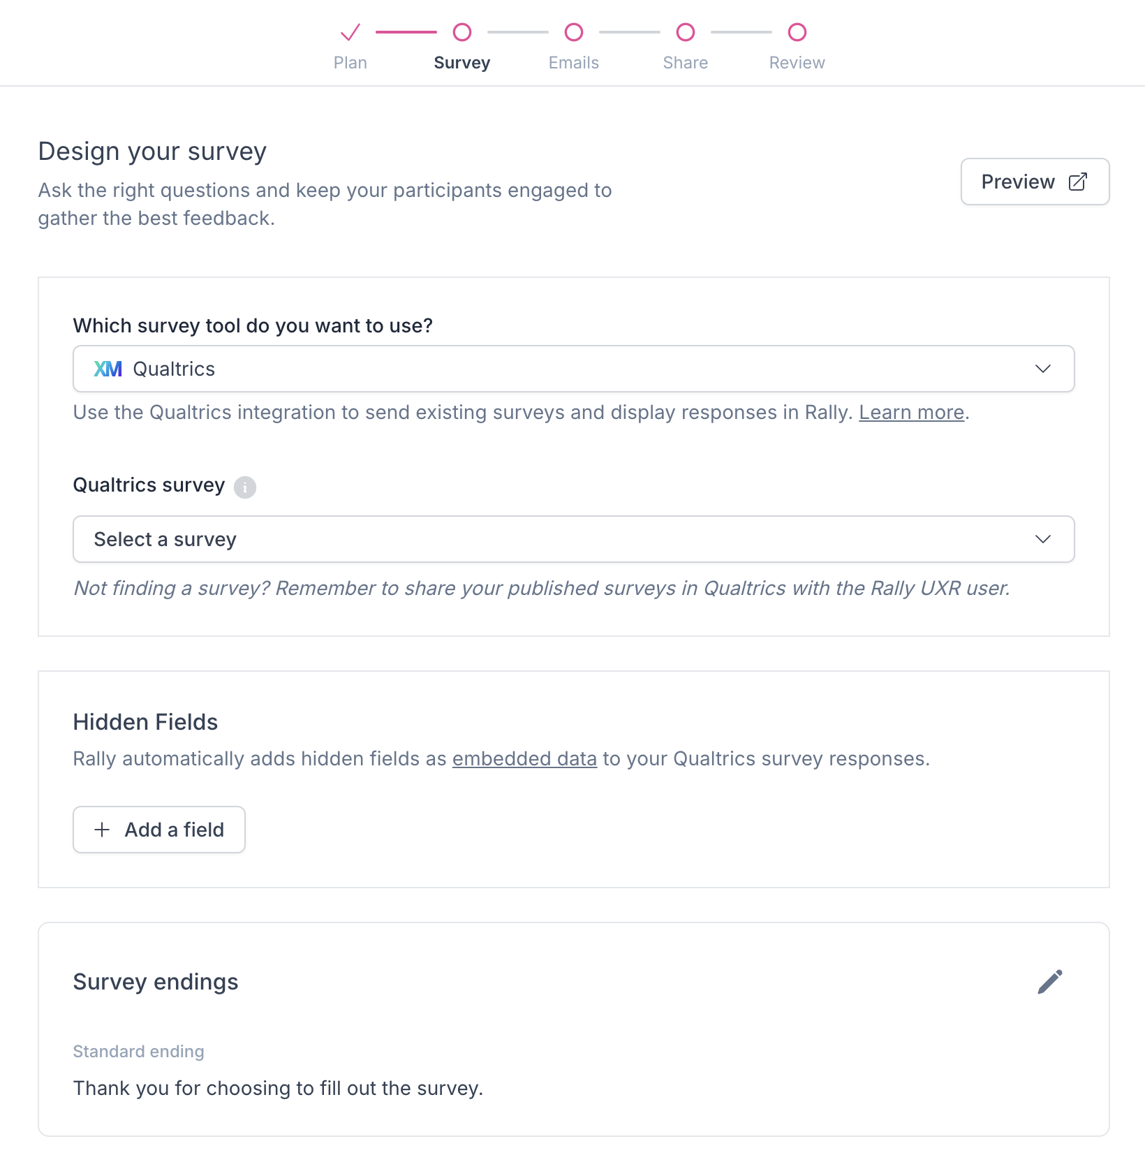Click the plus icon on Add a field
Screen dimensions: 1145x1162
point(102,830)
